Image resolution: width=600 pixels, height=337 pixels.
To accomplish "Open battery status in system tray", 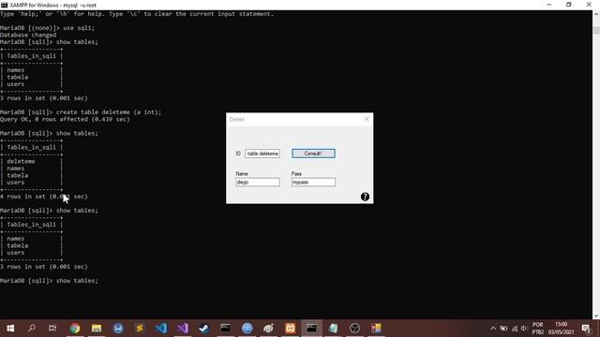I will [x=503, y=329].
